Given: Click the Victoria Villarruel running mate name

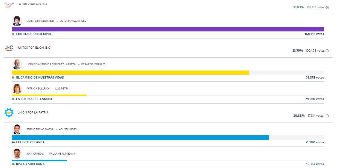Looking at the screenshot, I should point(72,21).
